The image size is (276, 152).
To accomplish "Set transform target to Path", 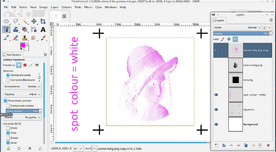I will (31, 65).
